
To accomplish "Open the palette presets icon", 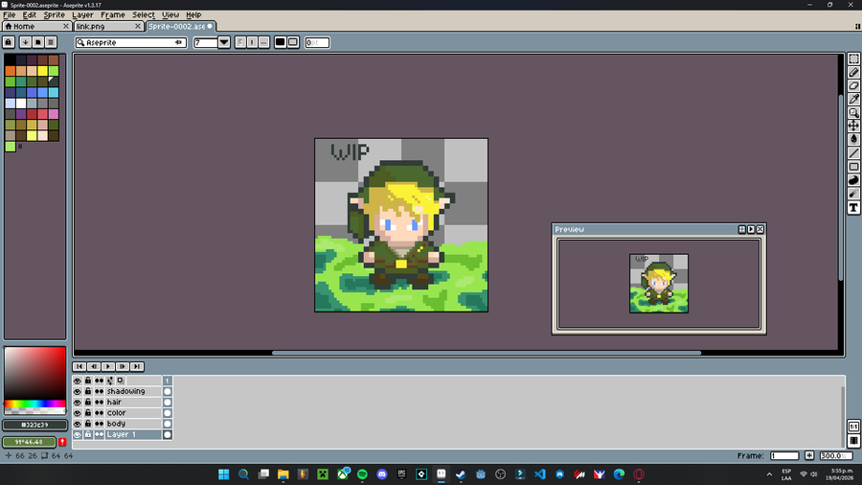I will (38, 42).
